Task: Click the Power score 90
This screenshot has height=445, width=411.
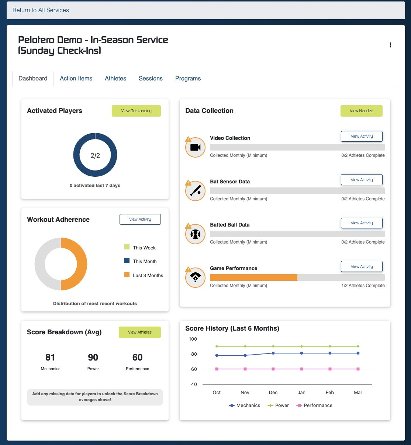Action: coord(93,357)
